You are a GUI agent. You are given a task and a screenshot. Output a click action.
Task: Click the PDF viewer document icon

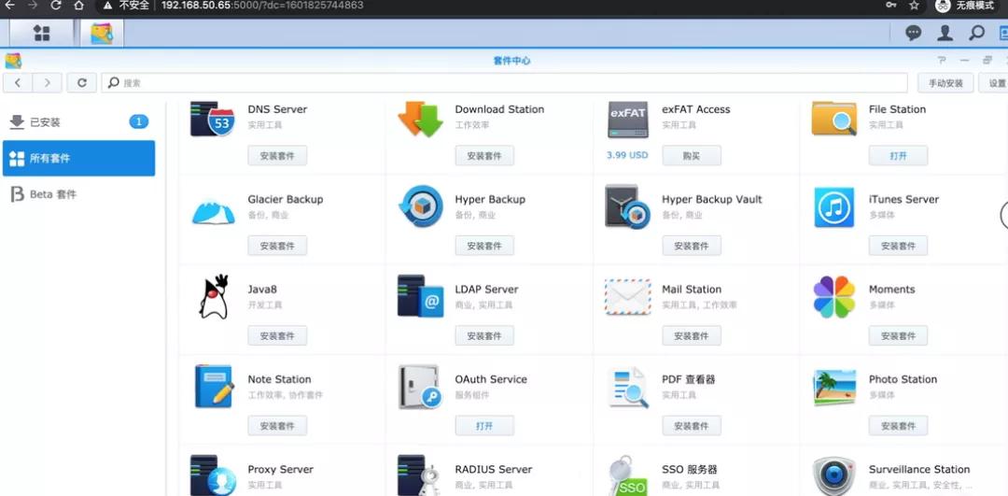(x=627, y=387)
